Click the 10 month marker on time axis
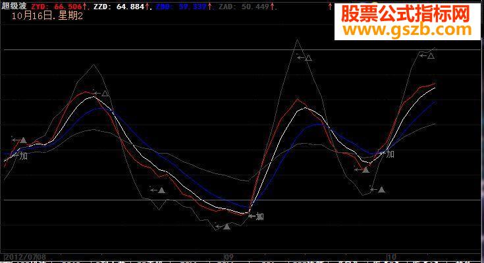This screenshot has width=484, height=263. (x=391, y=257)
